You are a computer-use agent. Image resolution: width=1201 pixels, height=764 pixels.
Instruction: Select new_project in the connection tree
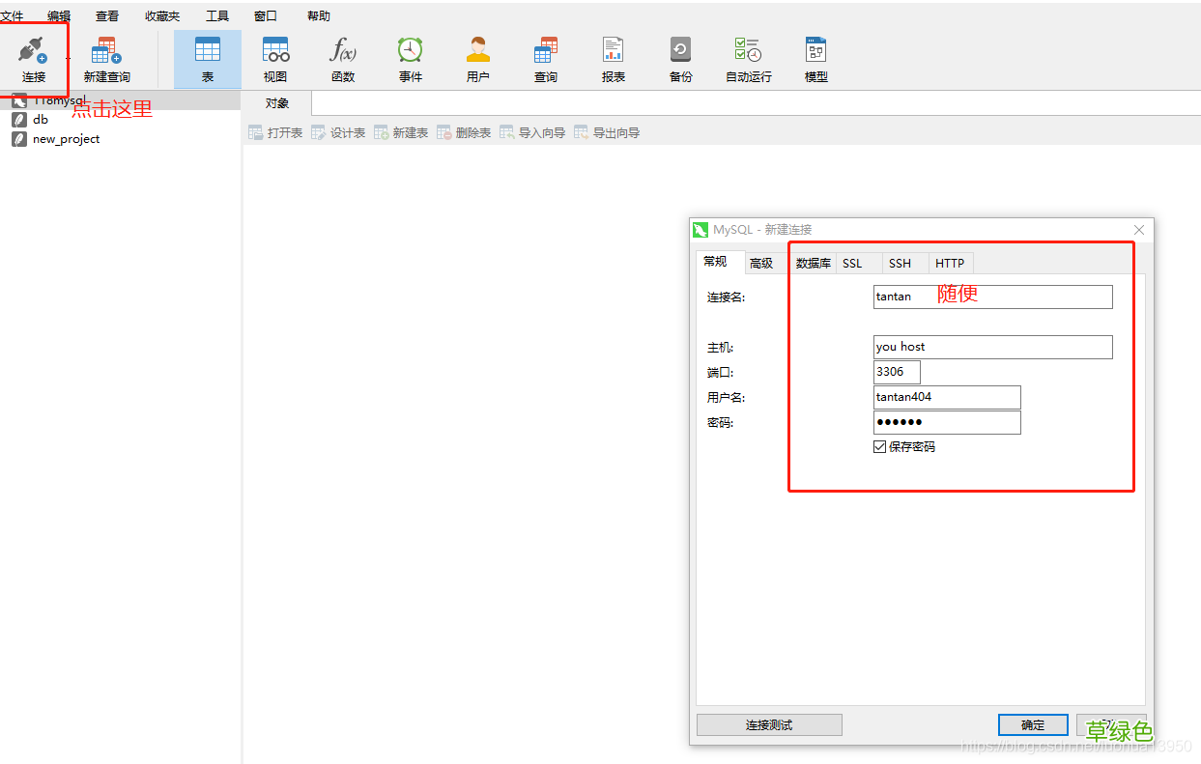pyautogui.click(x=65, y=138)
